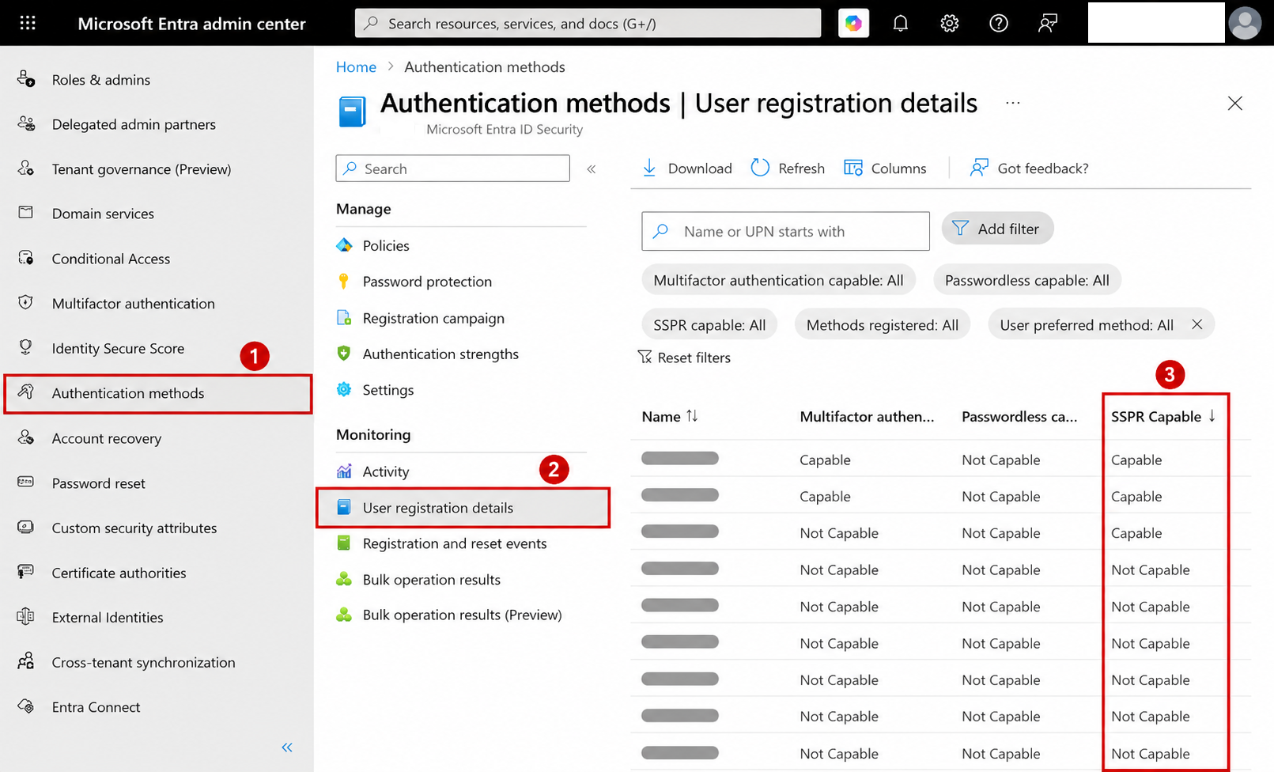The height and width of the screenshot is (772, 1274).
Task: Click the Roles & admins icon
Action: 26,79
